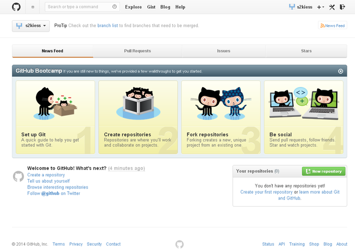
Task: Open the Contact footer link
Action: point(113,244)
